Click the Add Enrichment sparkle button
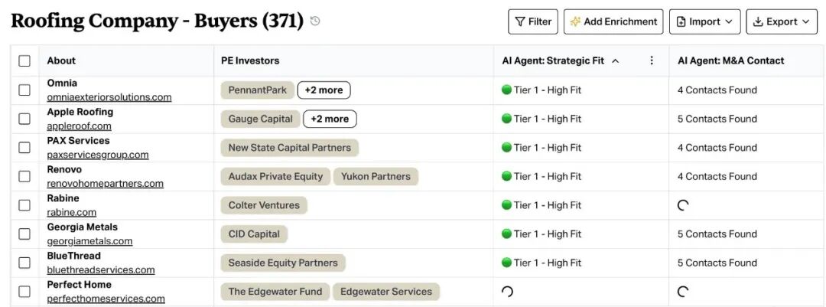The width and height of the screenshot is (826, 307). pyautogui.click(x=613, y=21)
